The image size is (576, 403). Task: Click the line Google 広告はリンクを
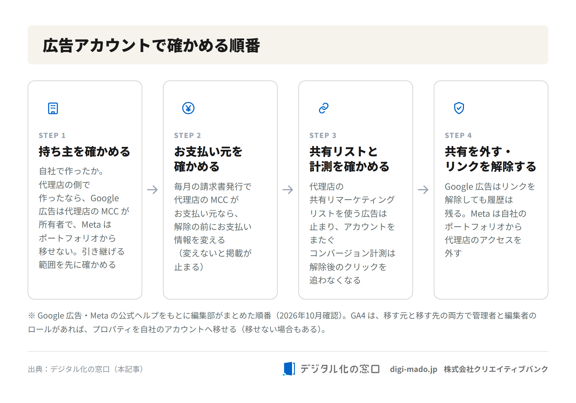[490, 187]
